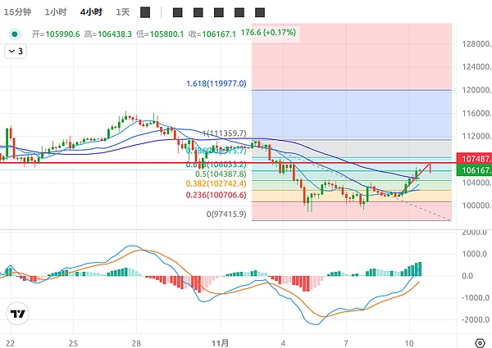Click the 0.236(100706.6) Fibonacci label

[216, 196]
